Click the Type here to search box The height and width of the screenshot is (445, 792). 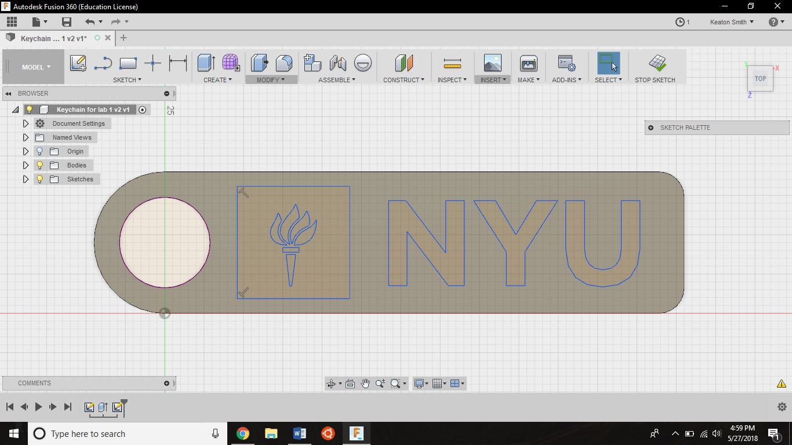coord(128,433)
